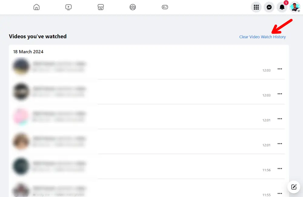Screen dimensions: 303x197
Task: Open the Video (Watch) tab icon
Action: point(68,7)
